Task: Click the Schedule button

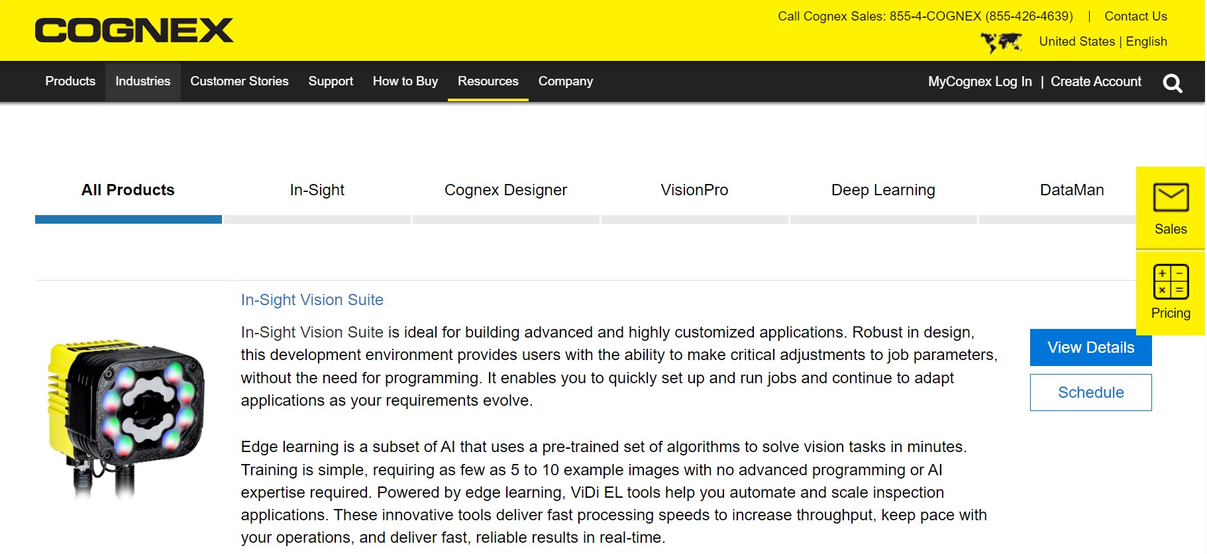Action: coord(1090,392)
